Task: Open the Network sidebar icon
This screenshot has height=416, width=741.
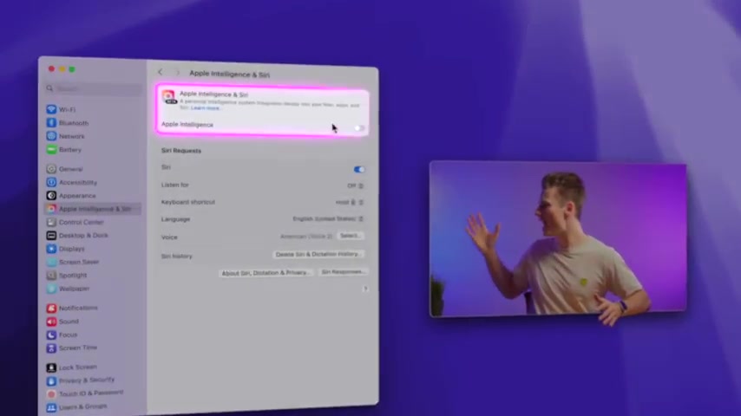Action: [x=51, y=136]
